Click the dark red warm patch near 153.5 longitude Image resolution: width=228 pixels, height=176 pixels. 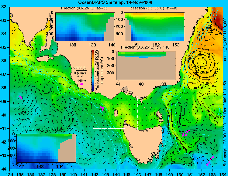(x=217, y=20)
